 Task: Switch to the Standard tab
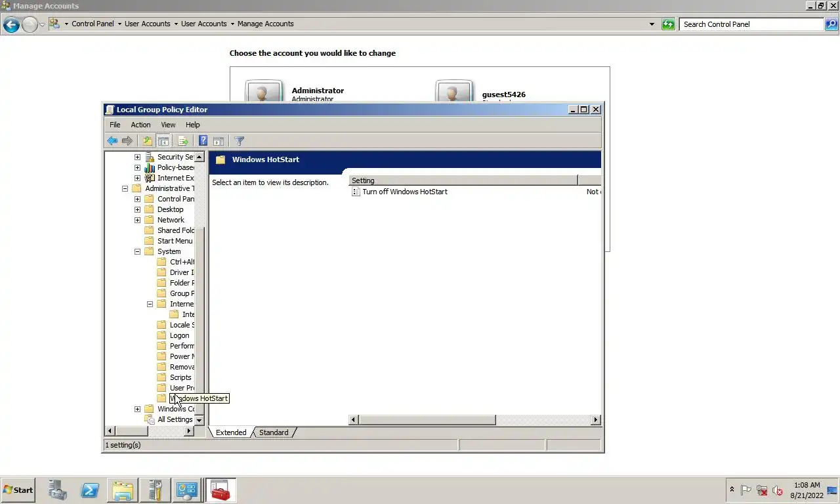tap(274, 432)
